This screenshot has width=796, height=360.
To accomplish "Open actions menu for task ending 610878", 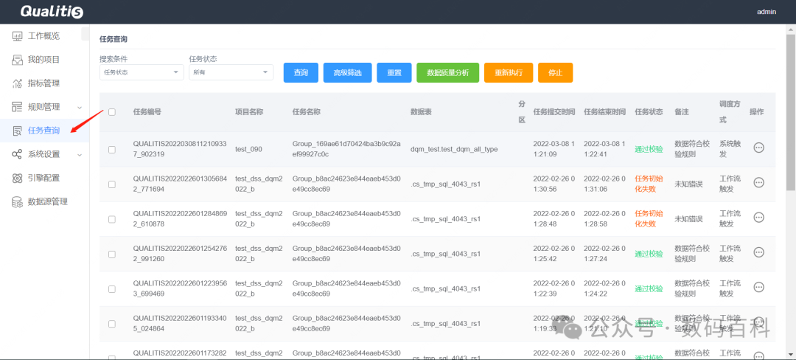I will tap(759, 218).
